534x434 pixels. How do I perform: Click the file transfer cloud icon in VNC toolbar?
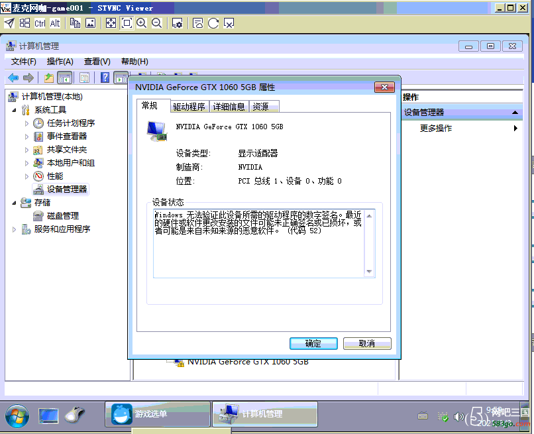(197, 23)
